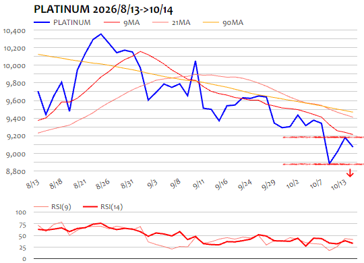
Task: Click the 50 label on RSI axis
Action: tap(22, 237)
